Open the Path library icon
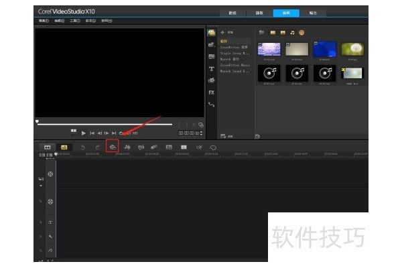Screen dimensions: 402x268 pyautogui.click(x=212, y=105)
